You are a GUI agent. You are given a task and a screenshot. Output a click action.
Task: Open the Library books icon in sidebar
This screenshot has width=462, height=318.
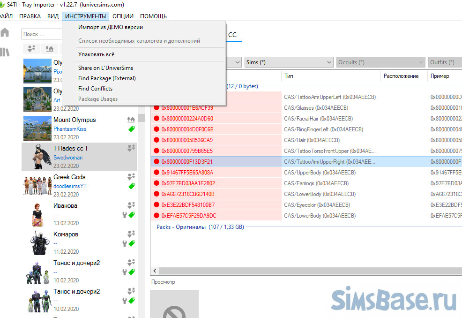coord(5,52)
